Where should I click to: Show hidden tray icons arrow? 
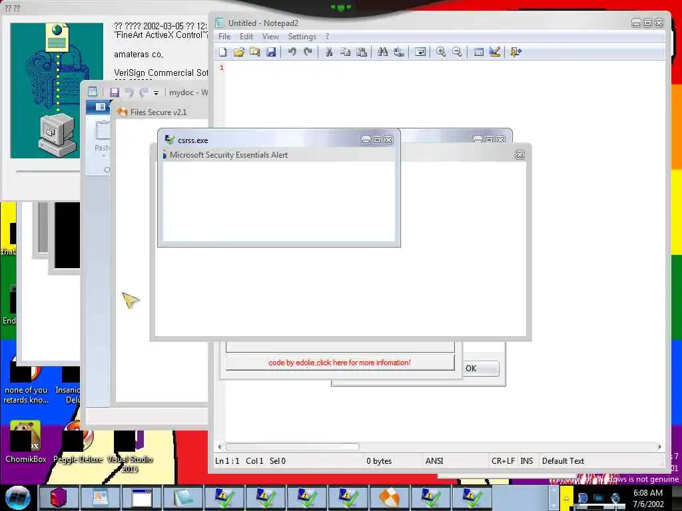point(566,498)
